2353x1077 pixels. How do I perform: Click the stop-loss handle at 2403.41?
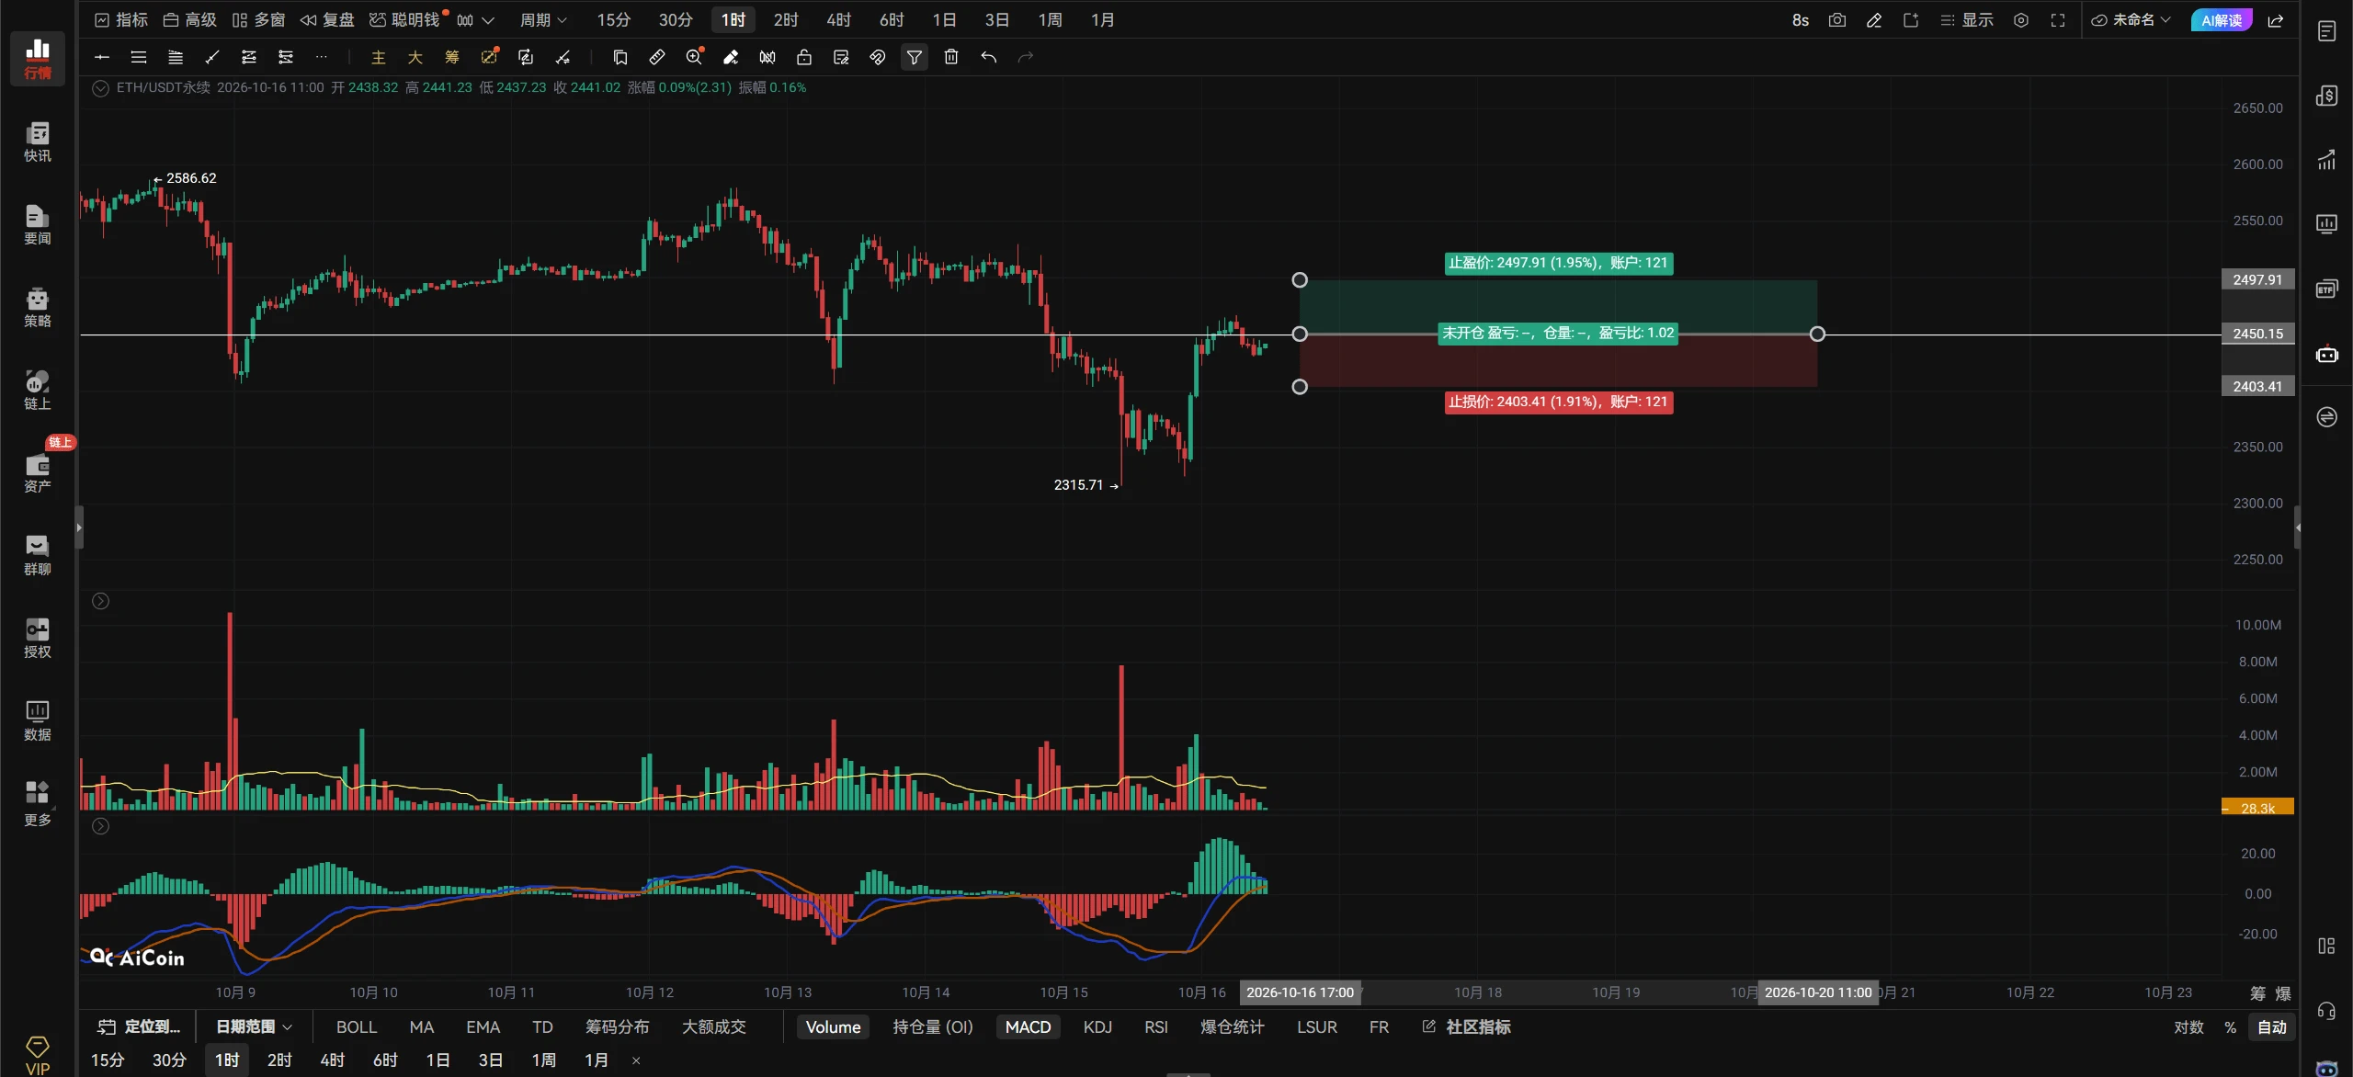[1299, 387]
